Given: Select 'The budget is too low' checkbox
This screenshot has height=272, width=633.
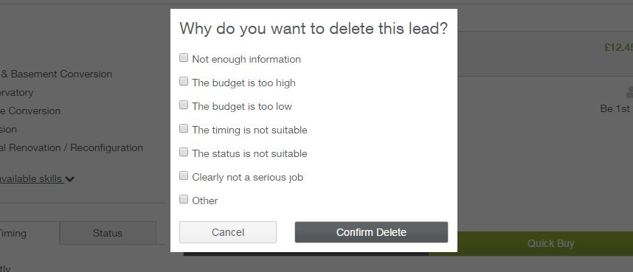Looking at the screenshot, I should (184, 105).
